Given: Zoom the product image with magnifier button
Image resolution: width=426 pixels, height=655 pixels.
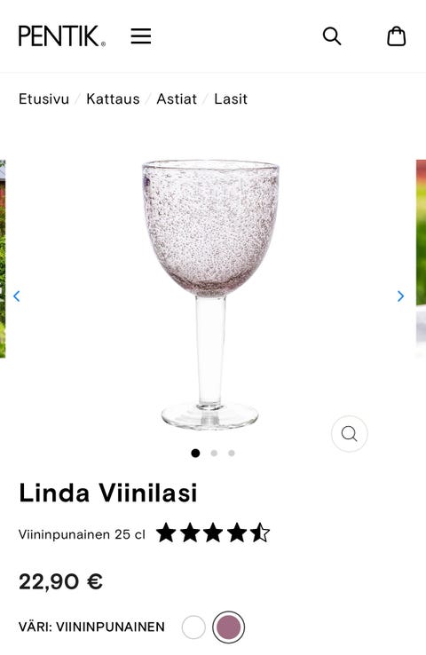Looking at the screenshot, I should 349,434.
